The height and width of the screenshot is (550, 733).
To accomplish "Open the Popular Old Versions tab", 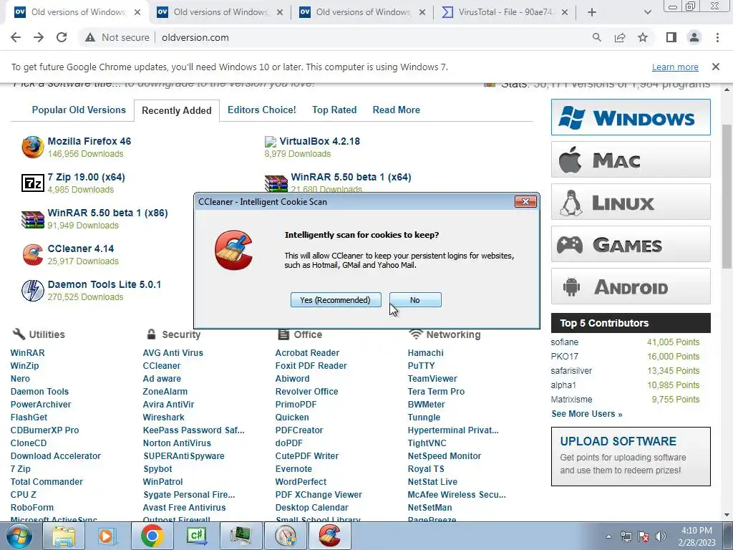I will click(x=79, y=110).
